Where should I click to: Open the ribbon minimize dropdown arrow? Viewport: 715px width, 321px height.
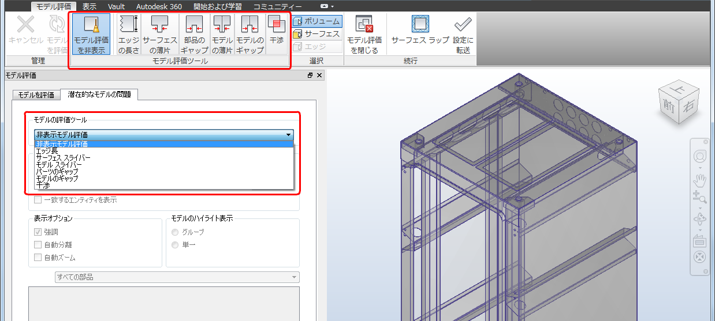[x=332, y=6]
